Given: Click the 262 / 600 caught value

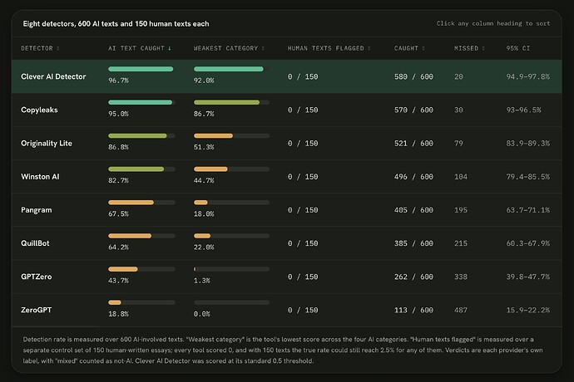Looking at the screenshot, I should [413, 277].
